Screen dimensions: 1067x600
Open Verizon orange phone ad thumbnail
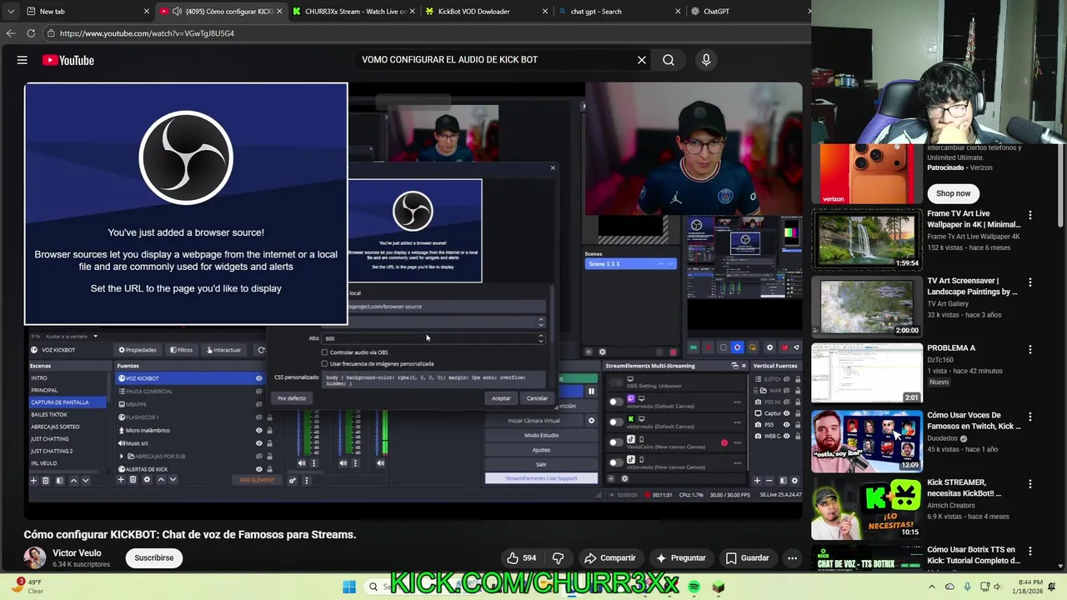click(x=867, y=173)
